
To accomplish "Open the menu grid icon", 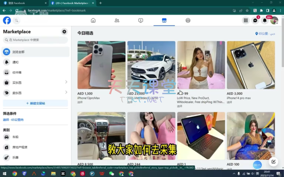I will [246, 20].
